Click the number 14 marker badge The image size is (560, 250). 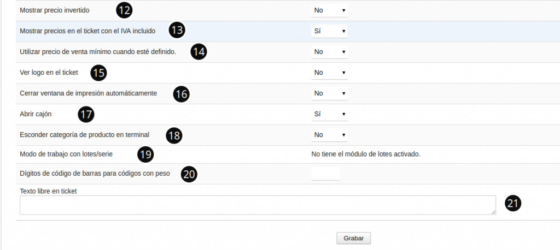(x=199, y=52)
